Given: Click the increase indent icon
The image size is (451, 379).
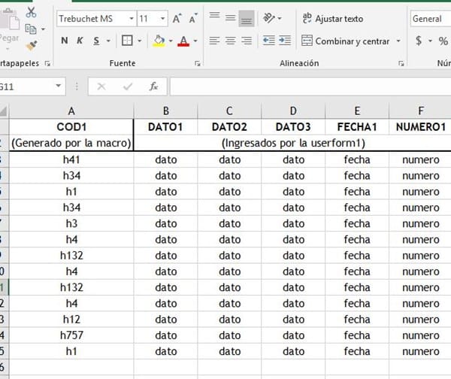Looking at the screenshot, I should coord(286,41).
